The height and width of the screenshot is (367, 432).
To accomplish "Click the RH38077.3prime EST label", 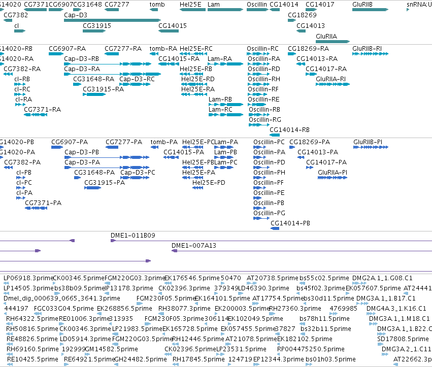I will pyautogui.click(x=184, y=309).
